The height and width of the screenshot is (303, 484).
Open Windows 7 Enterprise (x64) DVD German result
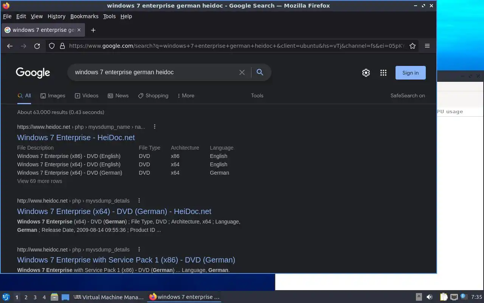(x=114, y=211)
